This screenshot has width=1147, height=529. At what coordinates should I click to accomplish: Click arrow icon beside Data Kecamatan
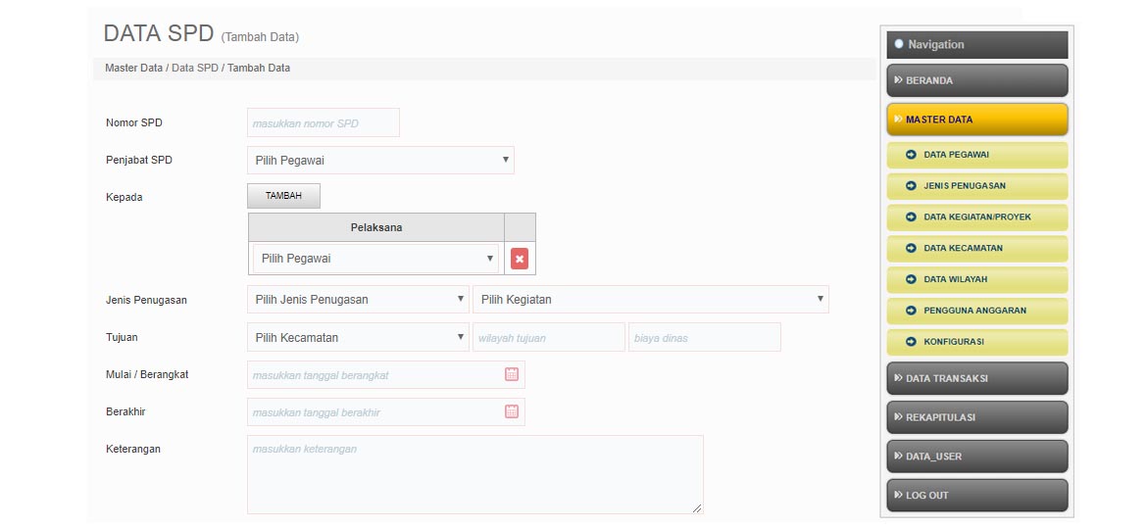pyautogui.click(x=911, y=249)
